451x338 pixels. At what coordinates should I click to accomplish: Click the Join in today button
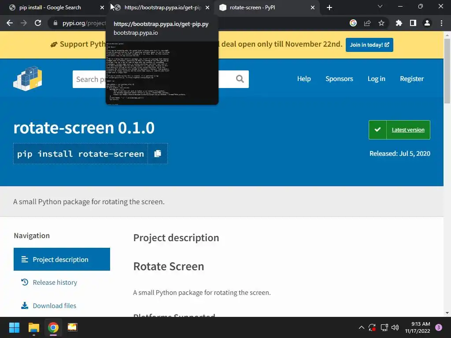[370, 45]
